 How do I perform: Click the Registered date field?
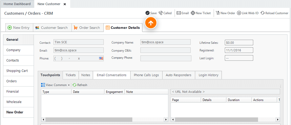pyautogui.click(x=239, y=50)
